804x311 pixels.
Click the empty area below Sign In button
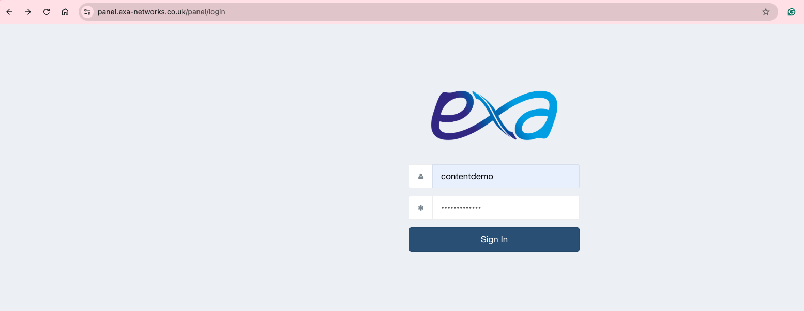coord(494,282)
